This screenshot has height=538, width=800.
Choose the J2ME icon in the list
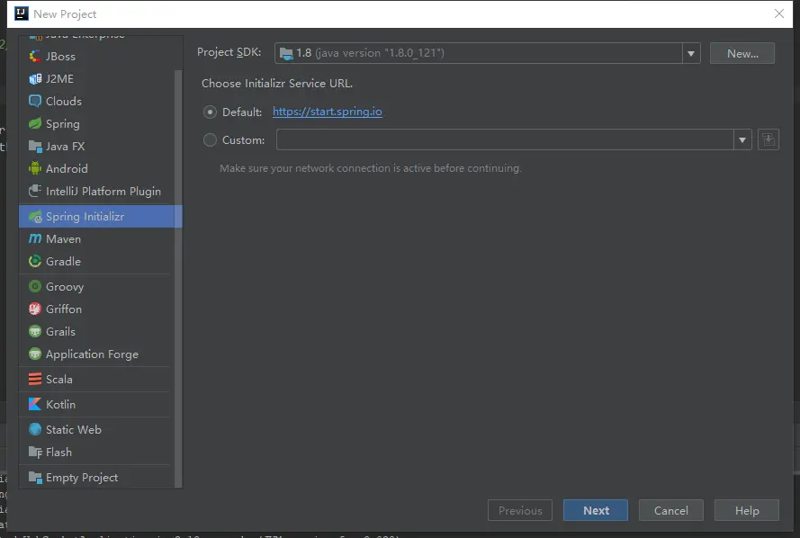coord(35,78)
